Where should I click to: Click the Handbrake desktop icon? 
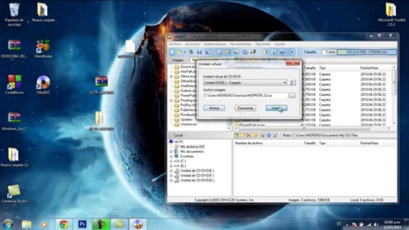43,48
